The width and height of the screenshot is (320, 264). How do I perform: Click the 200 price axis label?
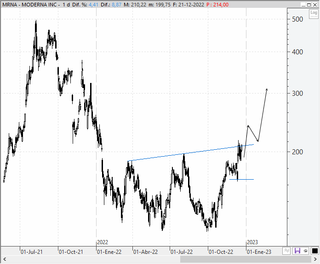[x=297, y=152]
